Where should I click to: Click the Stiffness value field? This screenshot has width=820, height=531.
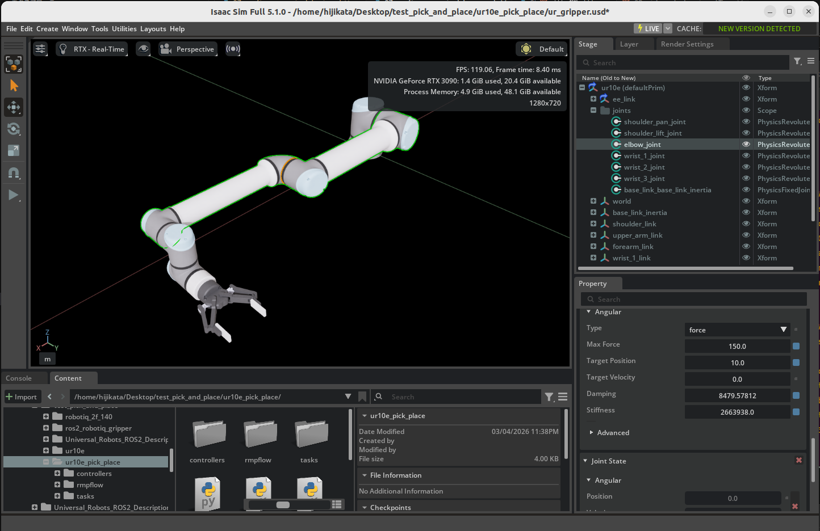click(x=737, y=412)
